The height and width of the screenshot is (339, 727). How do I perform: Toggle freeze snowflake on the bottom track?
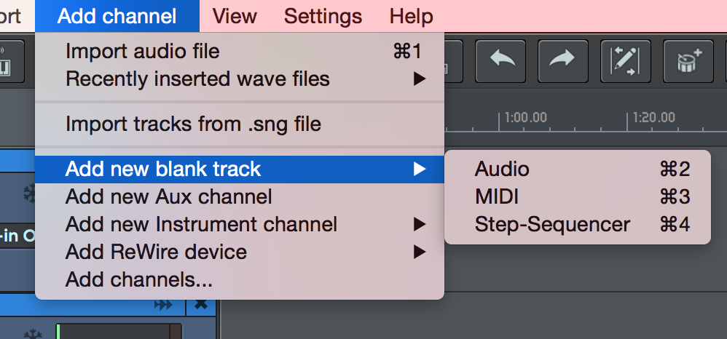click(x=32, y=333)
